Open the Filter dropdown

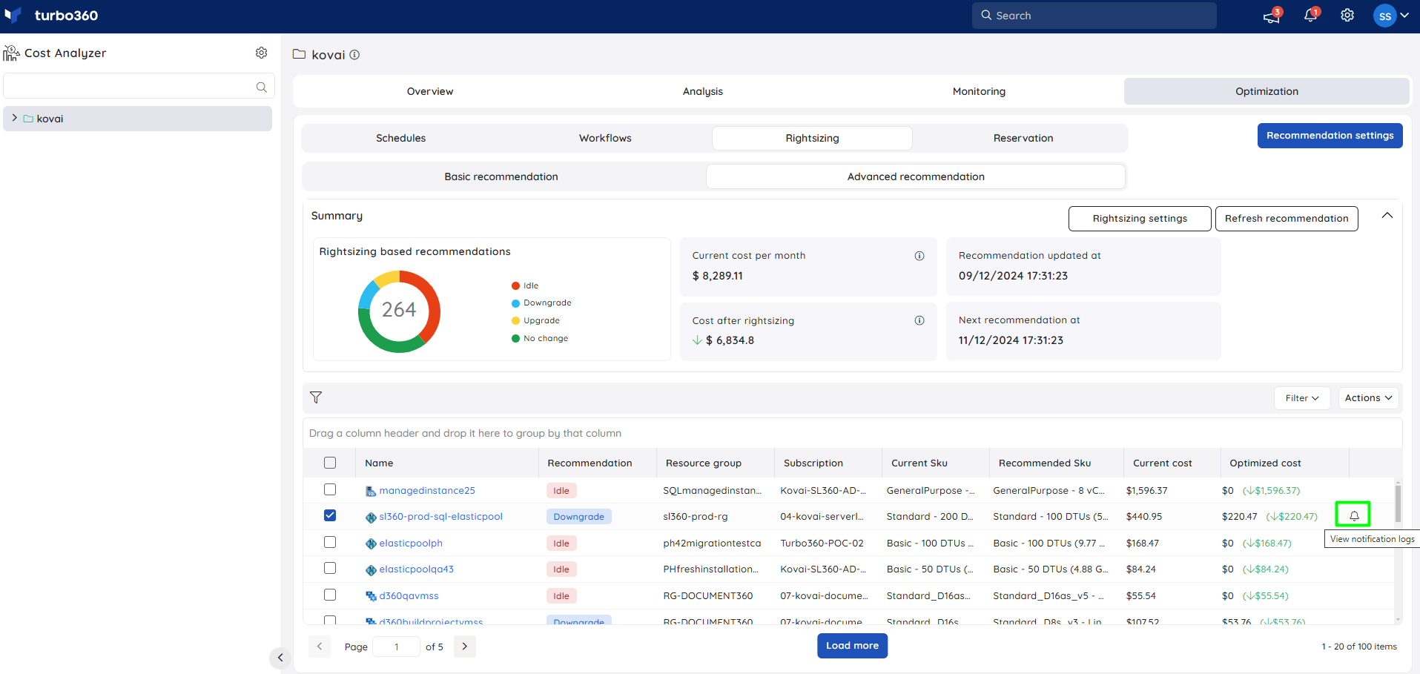click(x=1302, y=398)
